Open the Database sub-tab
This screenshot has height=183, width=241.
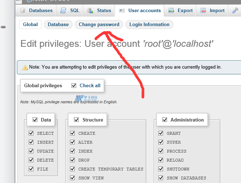click(58, 25)
